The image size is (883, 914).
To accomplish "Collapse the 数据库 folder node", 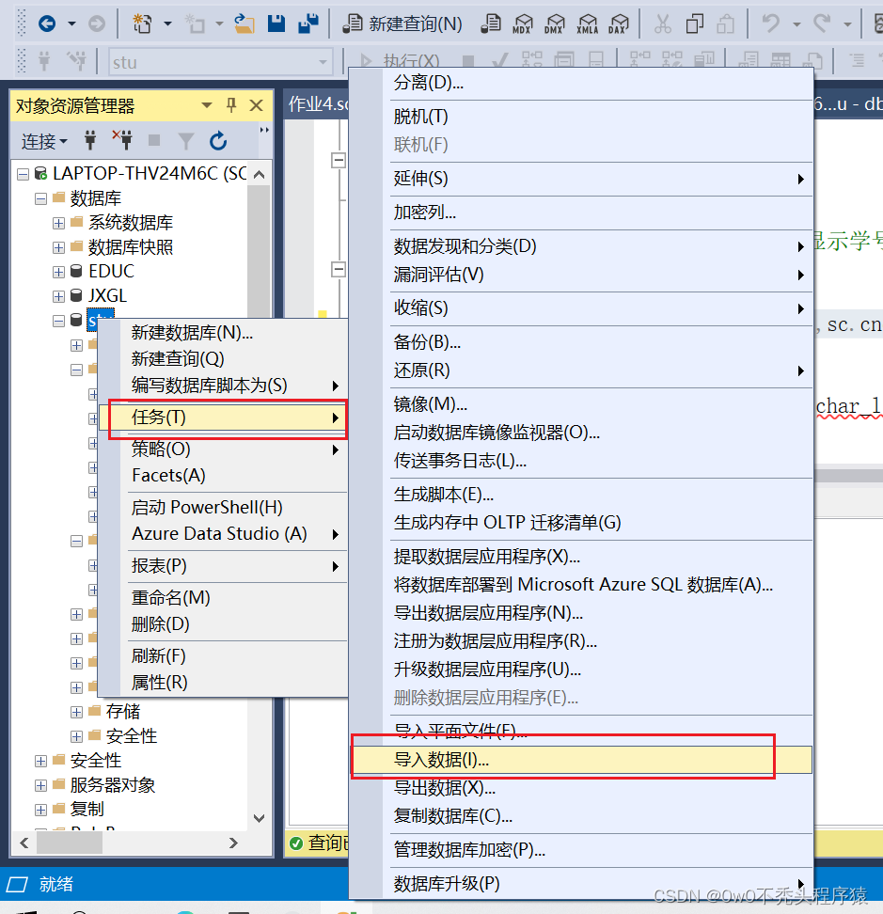I will [x=40, y=198].
